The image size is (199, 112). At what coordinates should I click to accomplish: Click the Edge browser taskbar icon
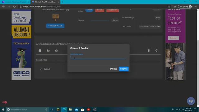tap(64, 110)
